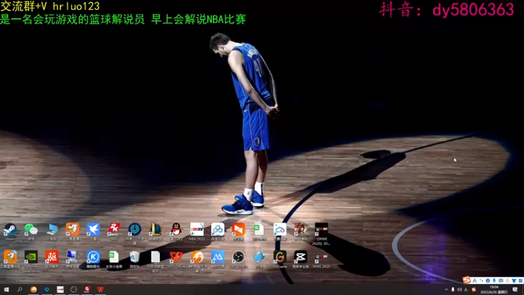Open the "(WWE 2K20) 3D..." shortcut
This screenshot has height=295, width=524.
coord(321,234)
